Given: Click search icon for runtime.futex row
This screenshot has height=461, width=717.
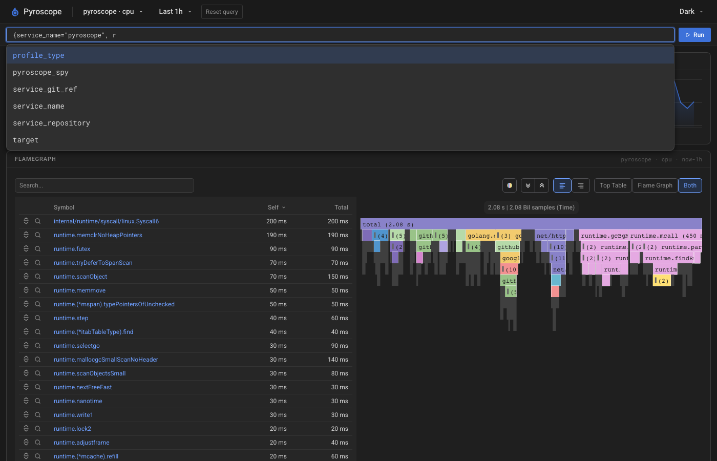Looking at the screenshot, I should (38, 249).
